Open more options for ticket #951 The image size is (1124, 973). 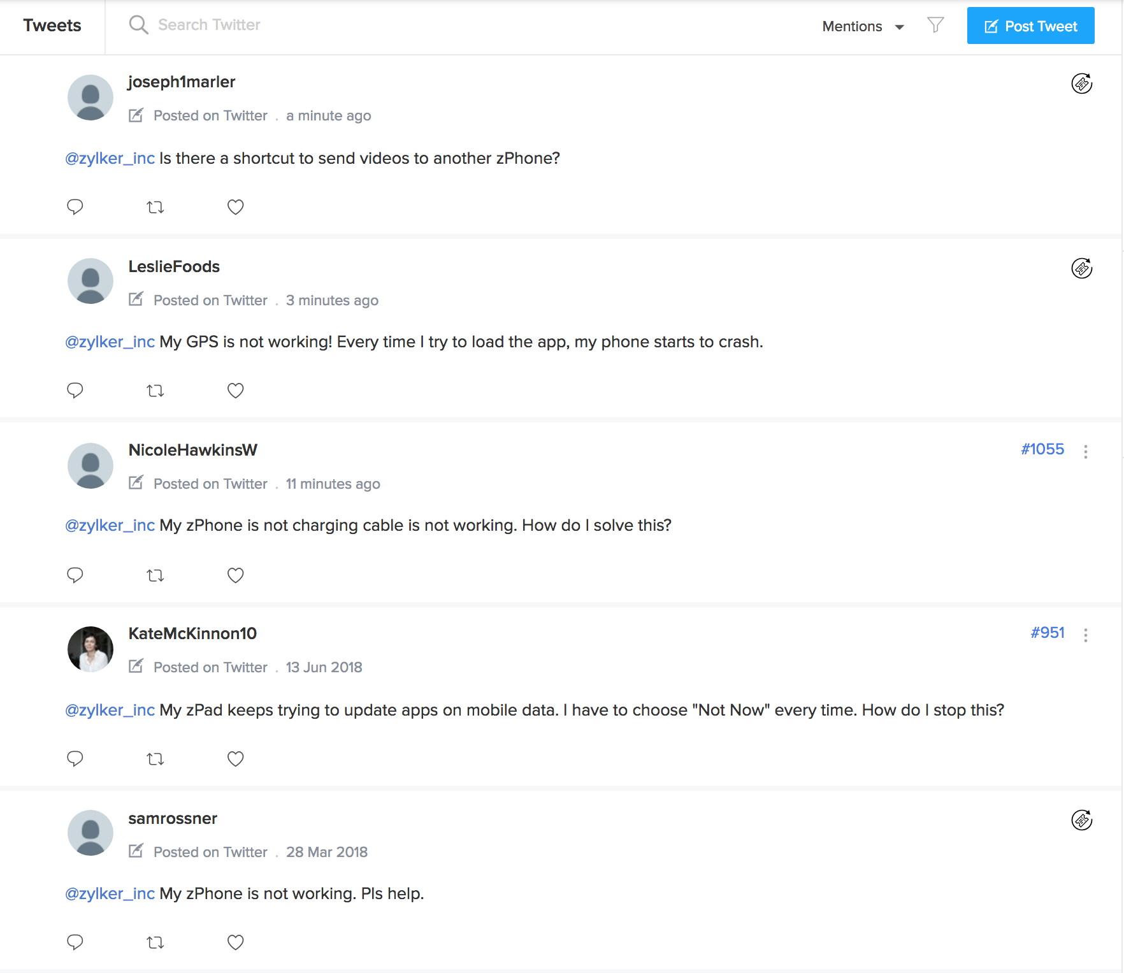pos(1086,635)
